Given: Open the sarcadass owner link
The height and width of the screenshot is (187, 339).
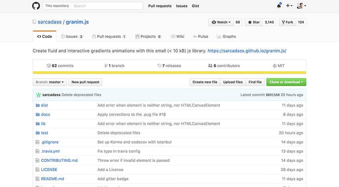Looking at the screenshot, I should coord(49,22).
